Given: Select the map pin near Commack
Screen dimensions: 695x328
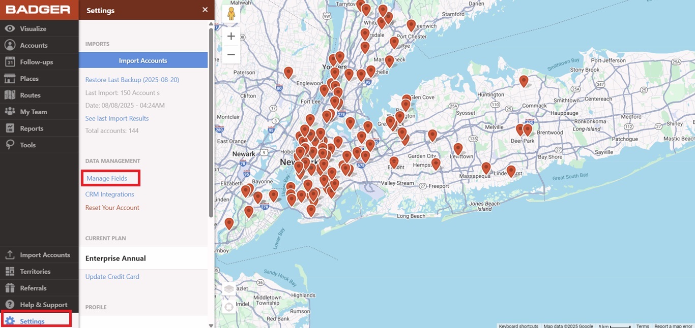Looking at the screenshot, I should coord(524,81).
